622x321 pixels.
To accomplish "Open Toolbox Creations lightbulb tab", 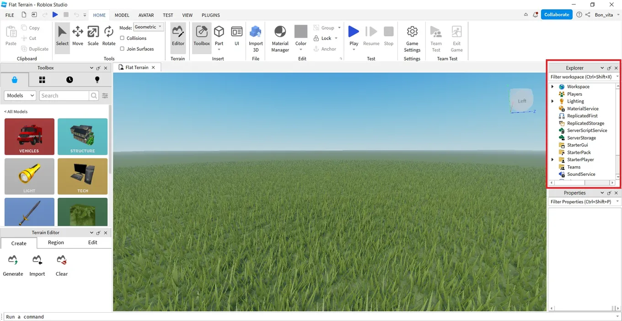I will [97, 80].
